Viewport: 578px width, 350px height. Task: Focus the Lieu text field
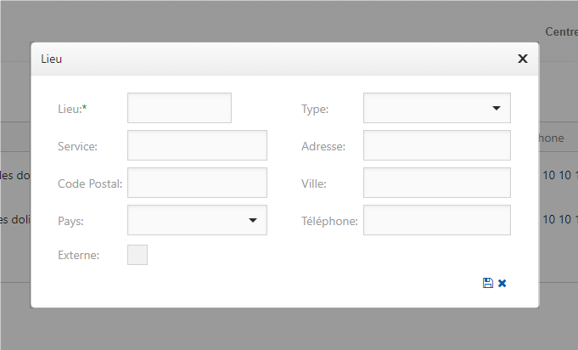coord(179,109)
